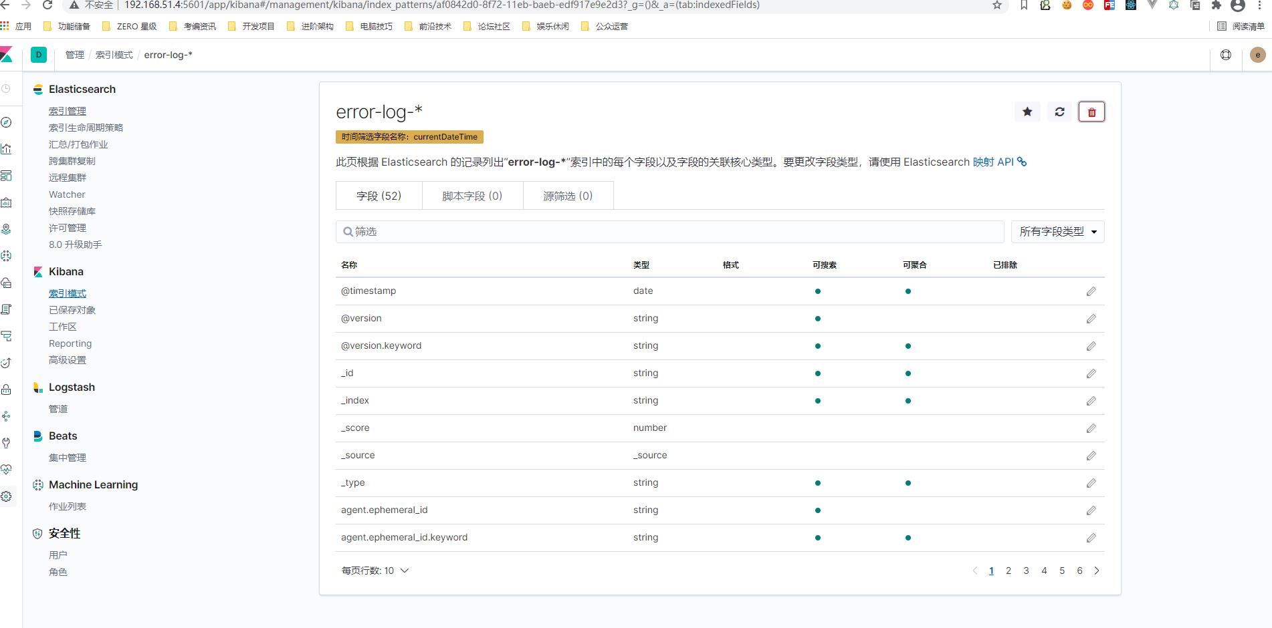Viewport: 1272px width, 628px height.
Task: Open Canvas icon in sidebar
Action: (x=6, y=202)
